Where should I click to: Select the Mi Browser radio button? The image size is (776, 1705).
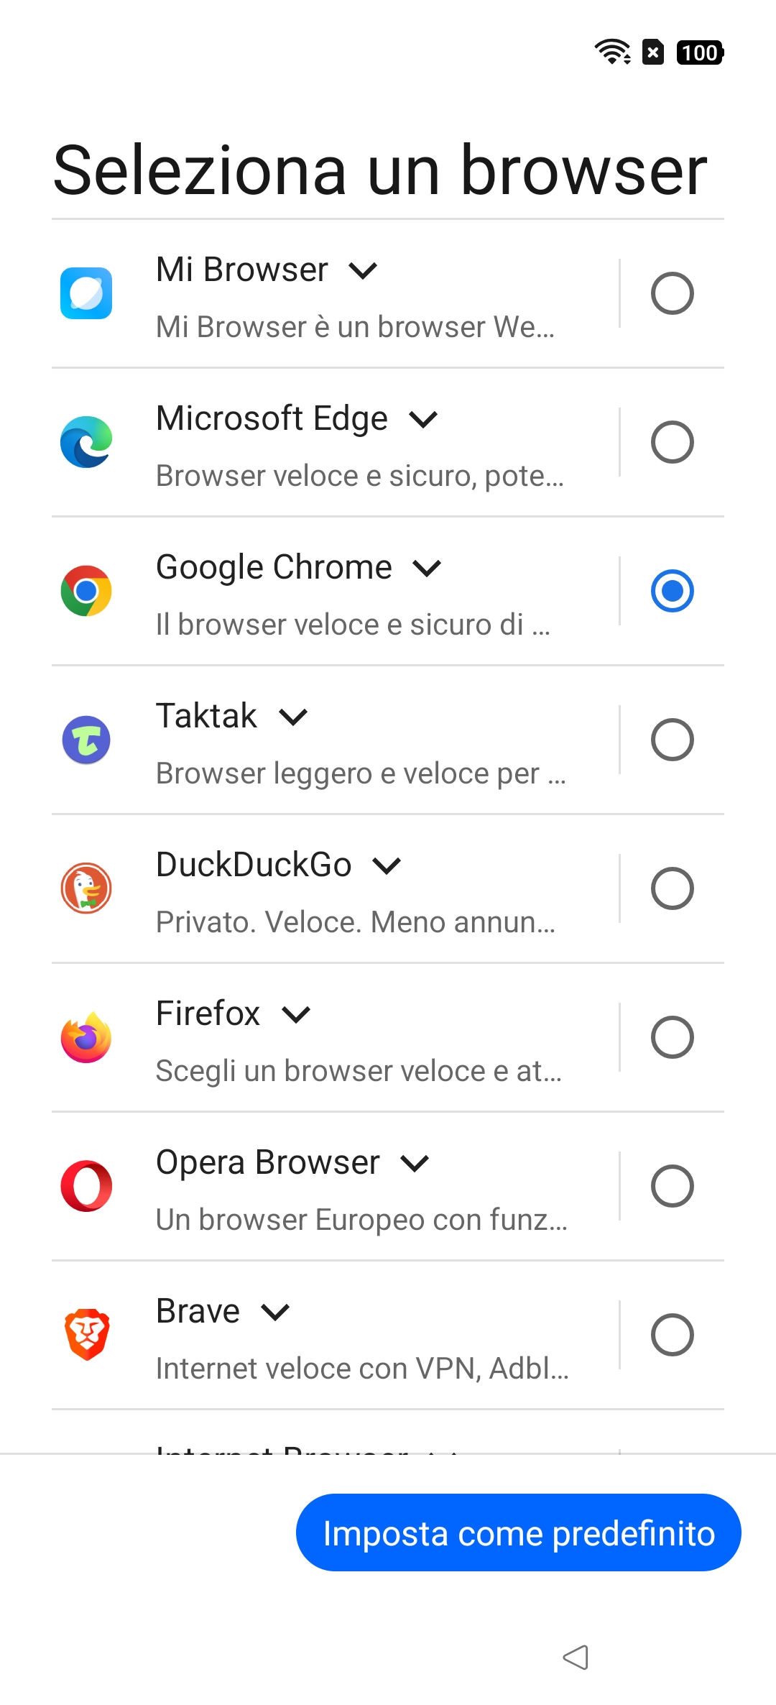click(672, 293)
